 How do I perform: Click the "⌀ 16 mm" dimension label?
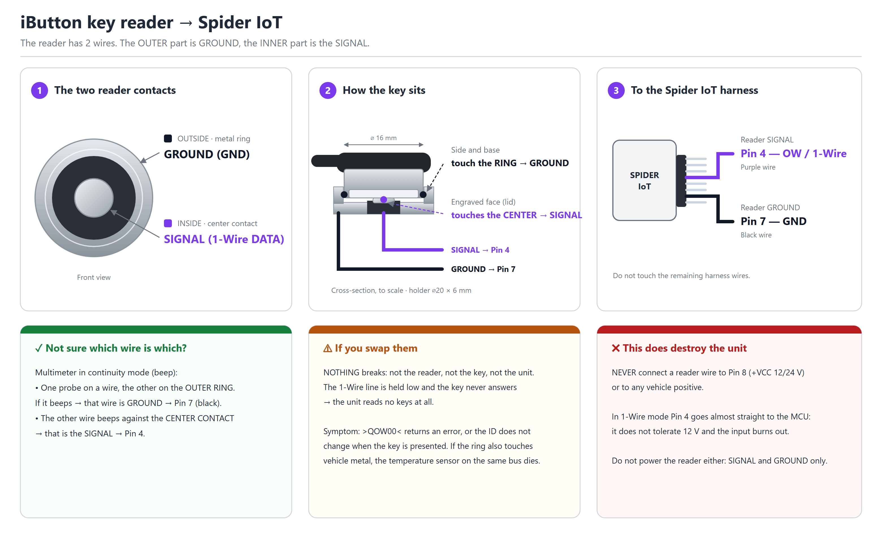pyautogui.click(x=384, y=138)
